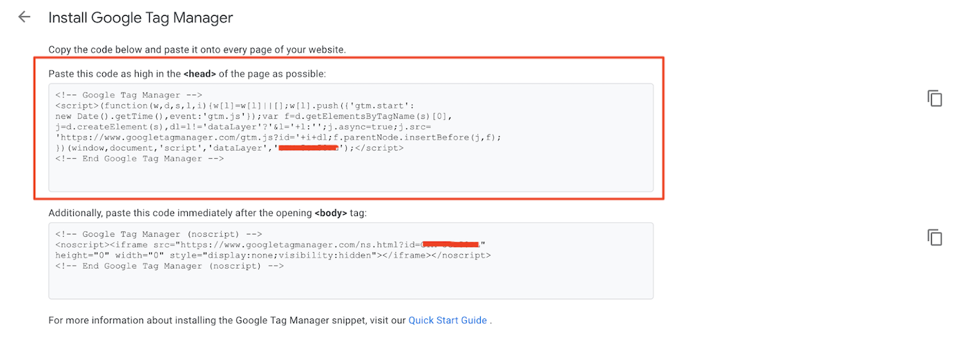The height and width of the screenshot is (339, 967).
Task: Click the bold <body> word in instructions
Action: coord(330,213)
